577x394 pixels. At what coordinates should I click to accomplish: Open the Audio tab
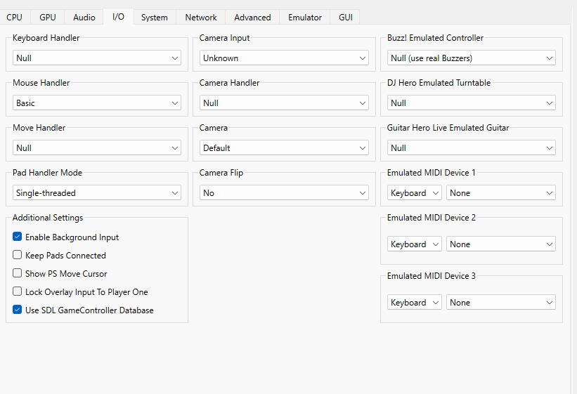(84, 18)
